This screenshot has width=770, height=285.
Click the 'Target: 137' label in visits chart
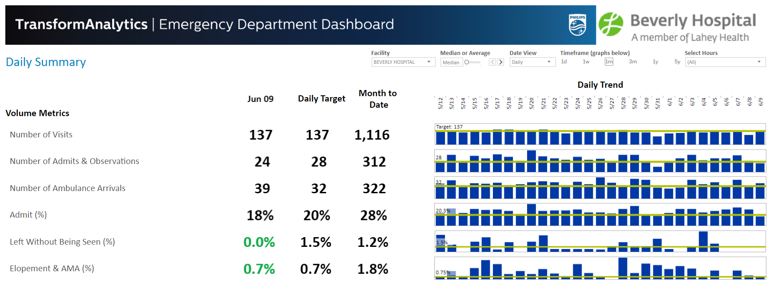(449, 127)
